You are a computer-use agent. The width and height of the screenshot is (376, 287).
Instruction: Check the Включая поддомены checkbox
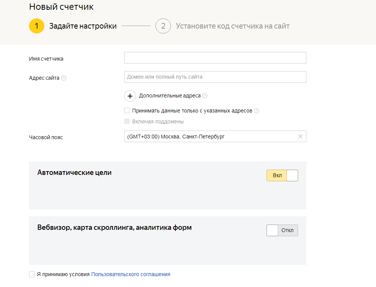[127, 121]
